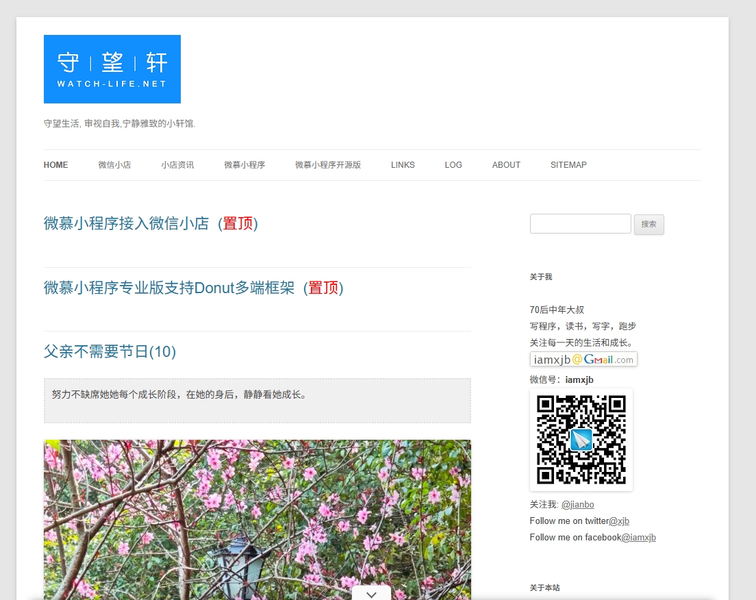Screen dimensions: 756x600
Task: Click the Gmail email address image
Action: point(583,360)
